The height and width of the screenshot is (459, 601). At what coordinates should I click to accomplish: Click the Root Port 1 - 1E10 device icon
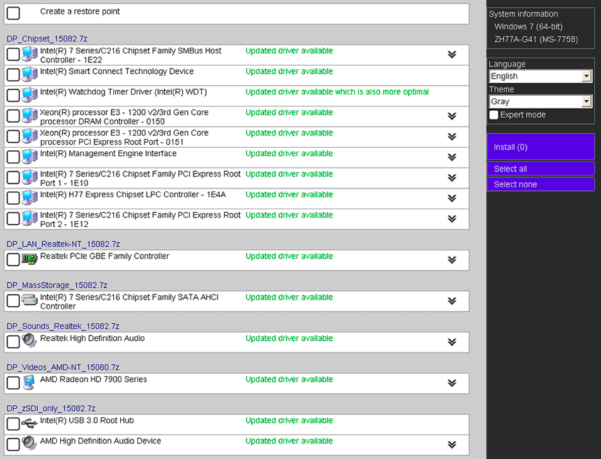29,177
